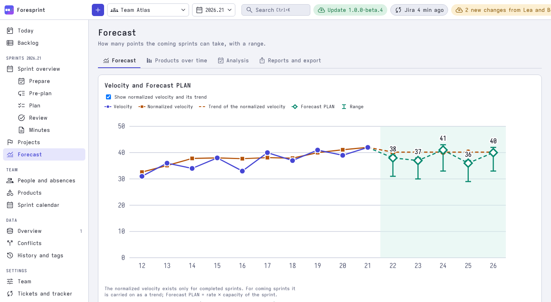Open the data Overview page
551x302 pixels.
click(x=44, y=231)
